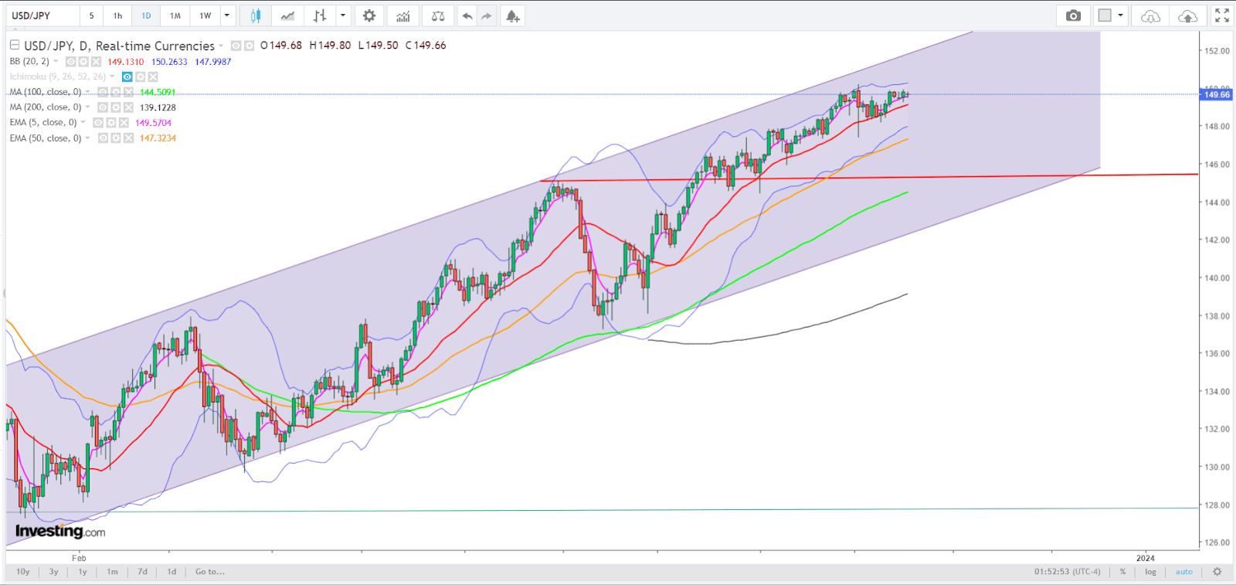Toggle percentage scale with the % button

click(x=1122, y=572)
